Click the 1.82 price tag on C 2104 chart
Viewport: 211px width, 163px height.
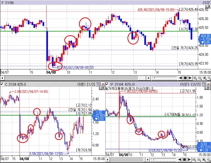[x=99, y=116]
